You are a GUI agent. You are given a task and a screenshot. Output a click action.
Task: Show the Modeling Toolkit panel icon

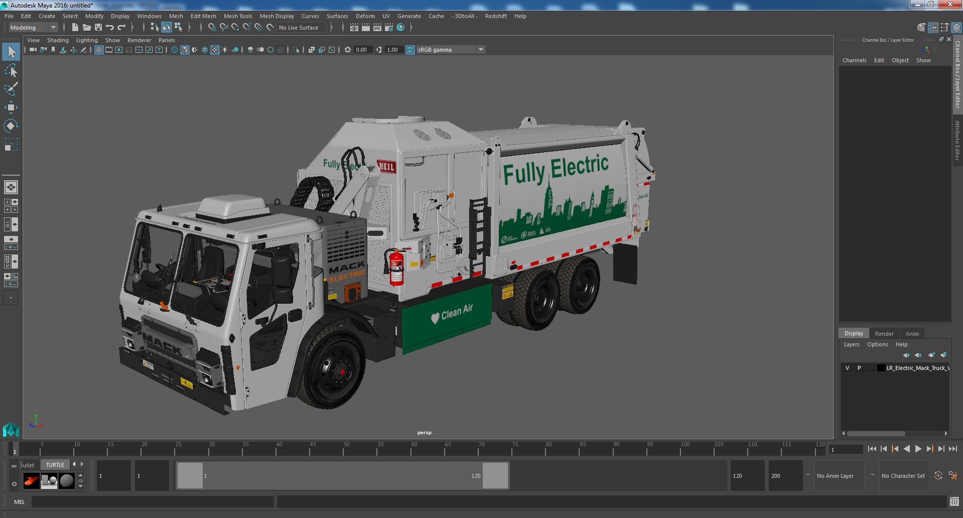click(921, 28)
